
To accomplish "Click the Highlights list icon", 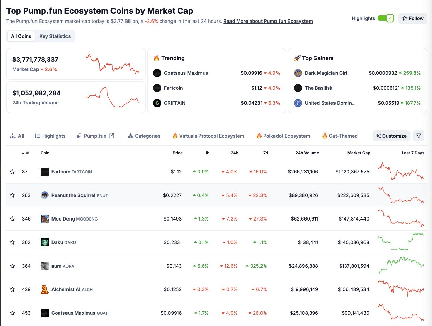I will pos(37,136).
